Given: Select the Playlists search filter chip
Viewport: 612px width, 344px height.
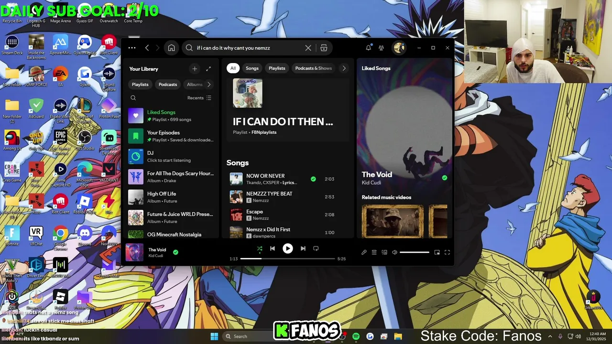Looking at the screenshot, I should click(277, 68).
